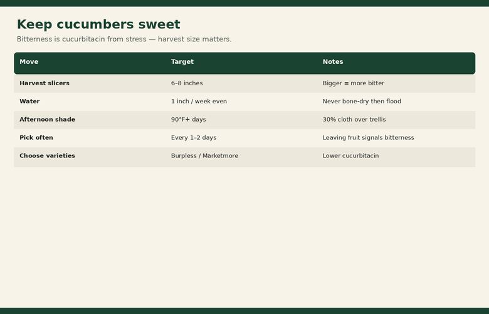Select the 'Pick often' row label
The image size is (489, 314).
tap(36, 137)
